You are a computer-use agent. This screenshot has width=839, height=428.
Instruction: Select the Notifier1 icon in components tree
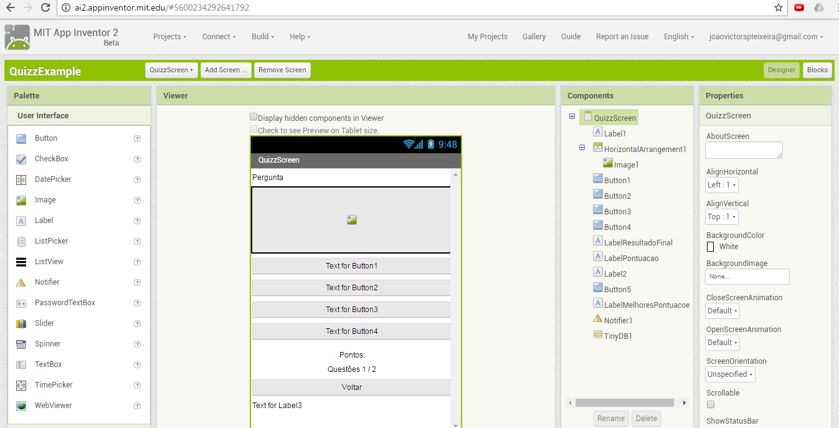(x=598, y=320)
